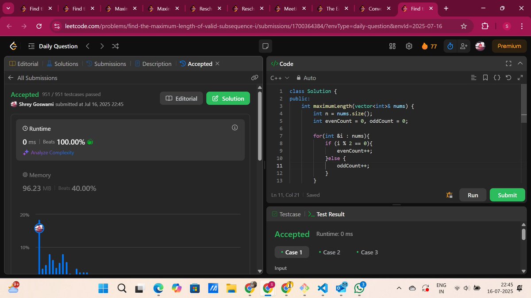Close the Accepted tab

[x=217, y=64]
